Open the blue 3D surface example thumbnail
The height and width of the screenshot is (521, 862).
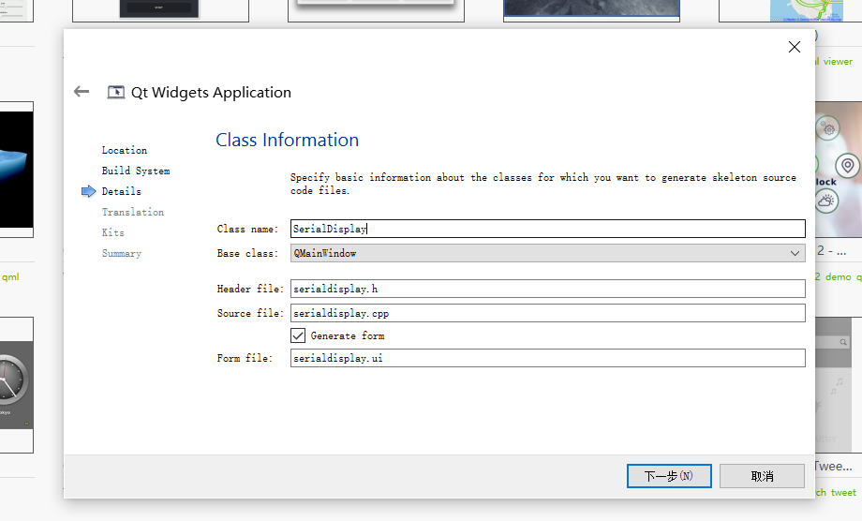coord(17,170)
